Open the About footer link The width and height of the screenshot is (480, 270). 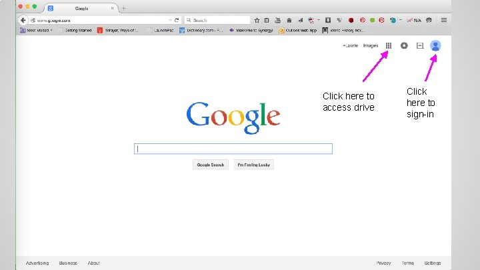(x=94, y=263)
